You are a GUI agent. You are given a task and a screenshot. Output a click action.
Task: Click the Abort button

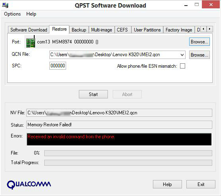click(127, 94)
